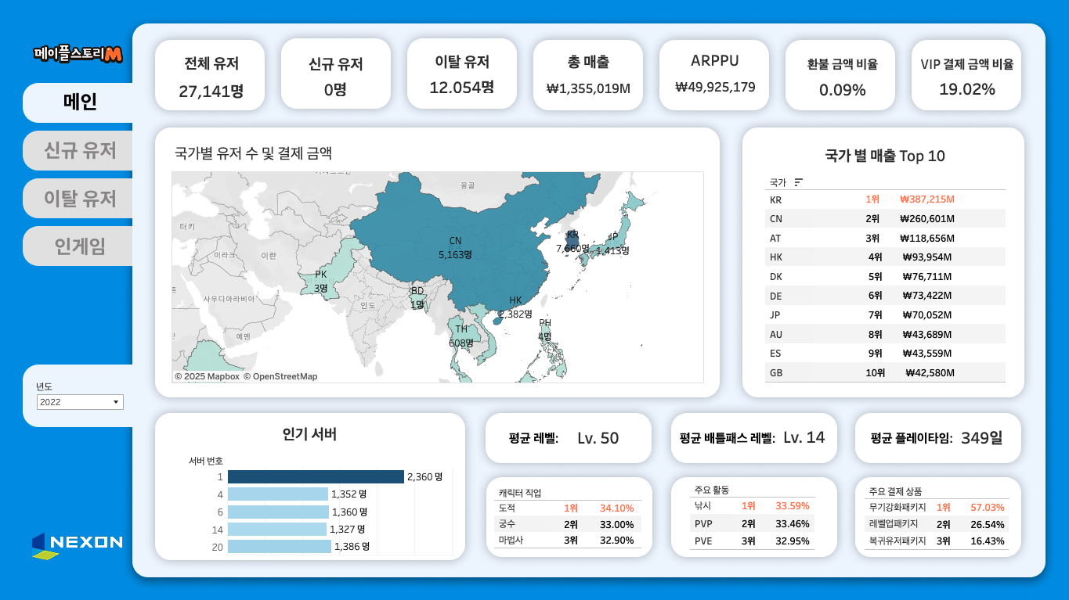This screenshot has width=1069, height=600.
Task: Open the Mapbox attribution link
Action: pos(207,376)
